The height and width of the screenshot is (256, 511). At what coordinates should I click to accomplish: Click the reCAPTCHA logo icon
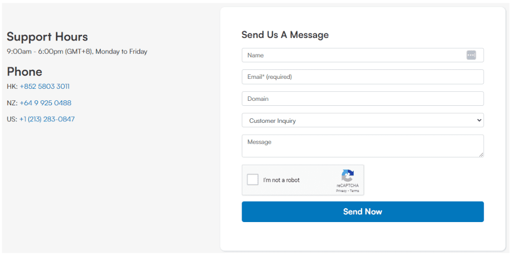[x=347, y=176]
